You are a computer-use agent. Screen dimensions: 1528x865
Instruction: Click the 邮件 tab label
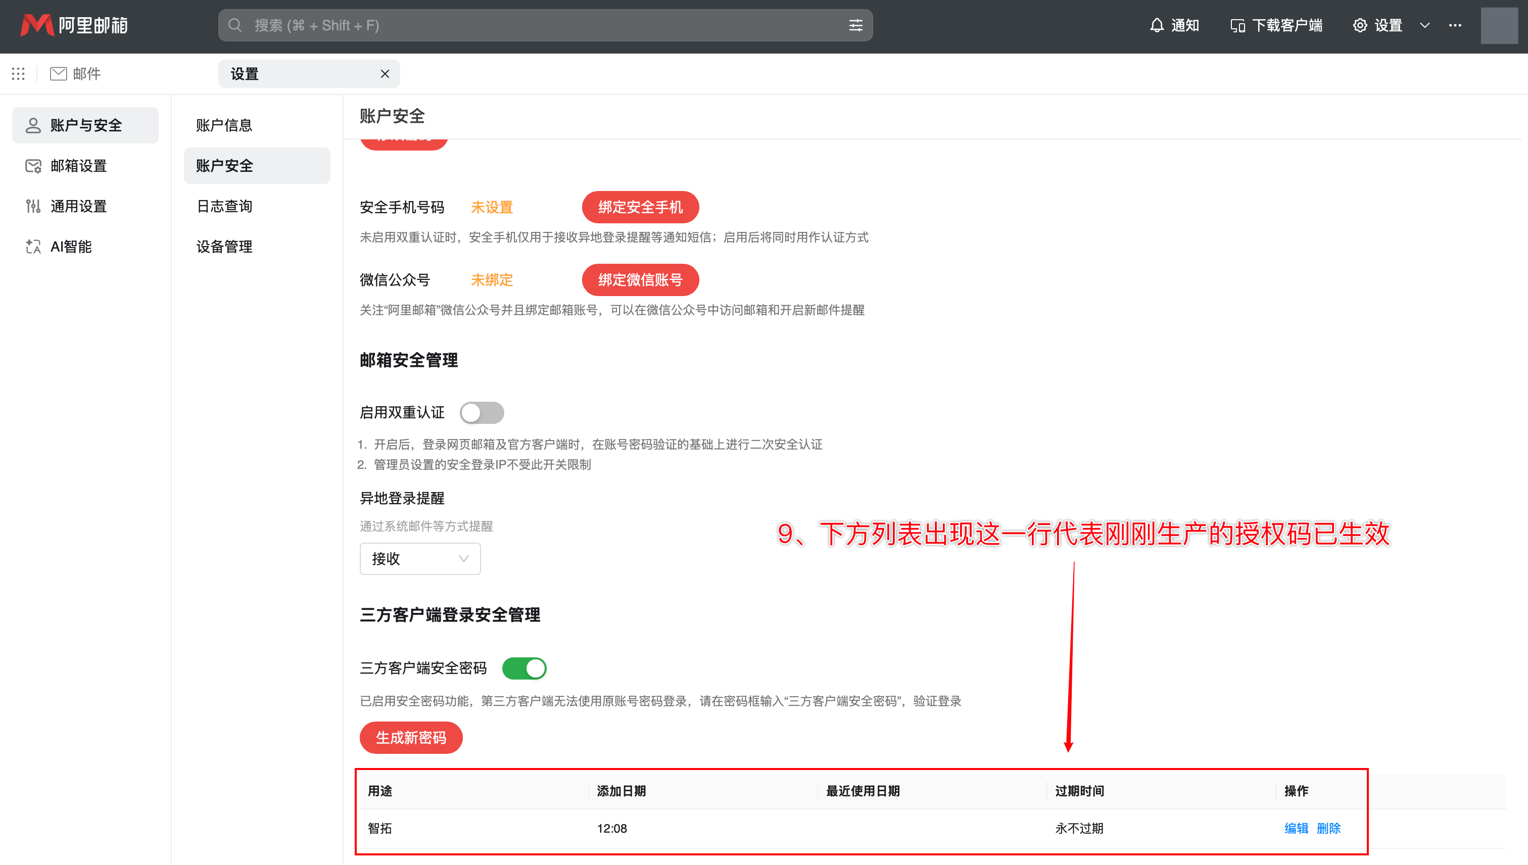pos(86,74)
